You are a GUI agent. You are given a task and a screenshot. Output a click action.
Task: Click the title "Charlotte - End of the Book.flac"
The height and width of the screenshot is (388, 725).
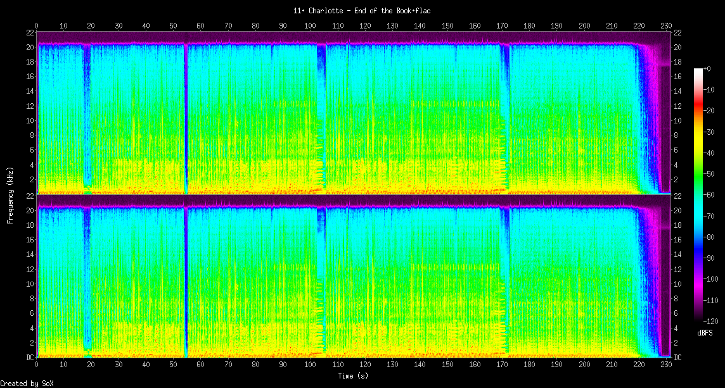(x=362, y=11)
